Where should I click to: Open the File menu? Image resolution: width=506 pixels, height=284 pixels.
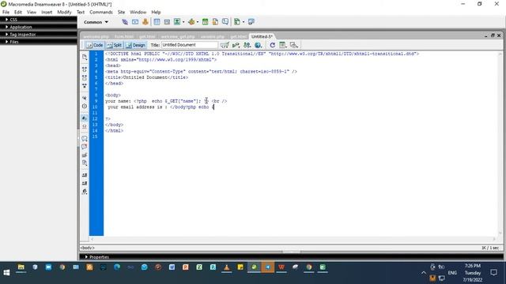[6, 13]
